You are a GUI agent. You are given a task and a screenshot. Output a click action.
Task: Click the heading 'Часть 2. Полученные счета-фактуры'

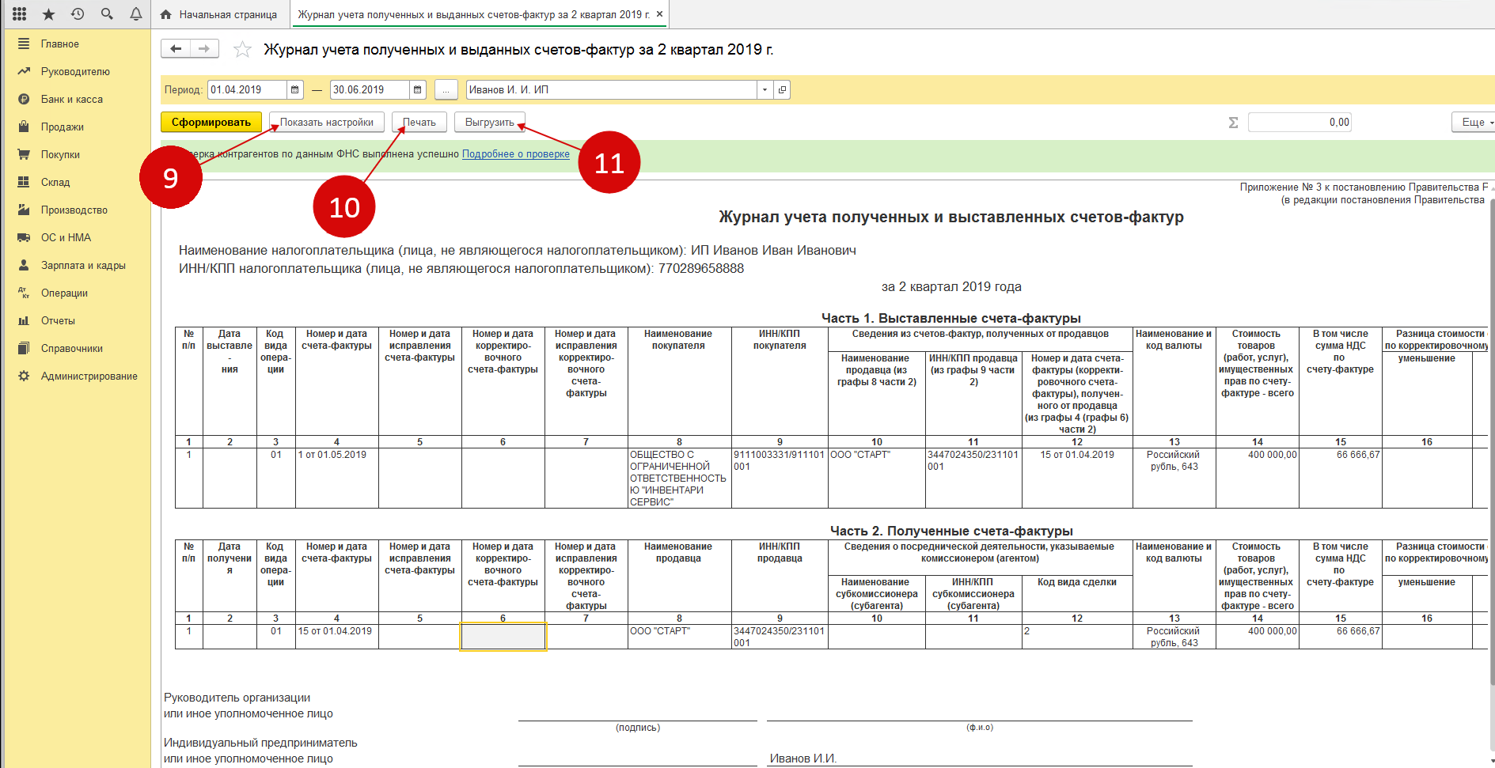point(951,531)
